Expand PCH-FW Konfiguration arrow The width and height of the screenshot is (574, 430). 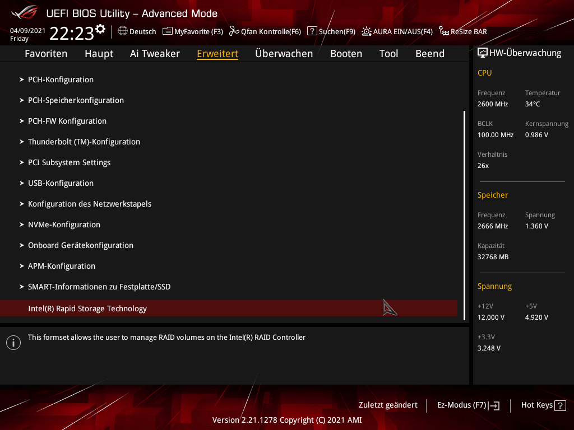(x=22, y=121)
